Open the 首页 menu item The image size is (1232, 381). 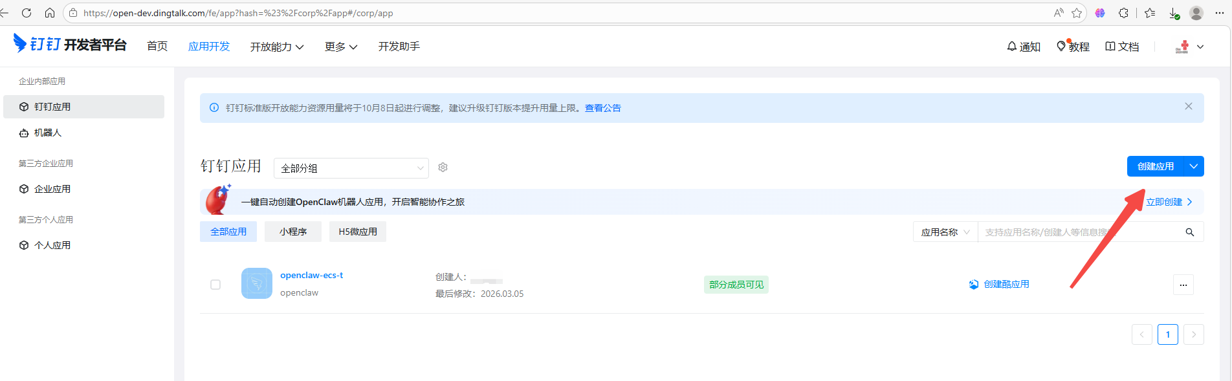(x=157, y=47)
